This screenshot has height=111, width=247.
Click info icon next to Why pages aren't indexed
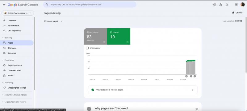tap(89, 109)
